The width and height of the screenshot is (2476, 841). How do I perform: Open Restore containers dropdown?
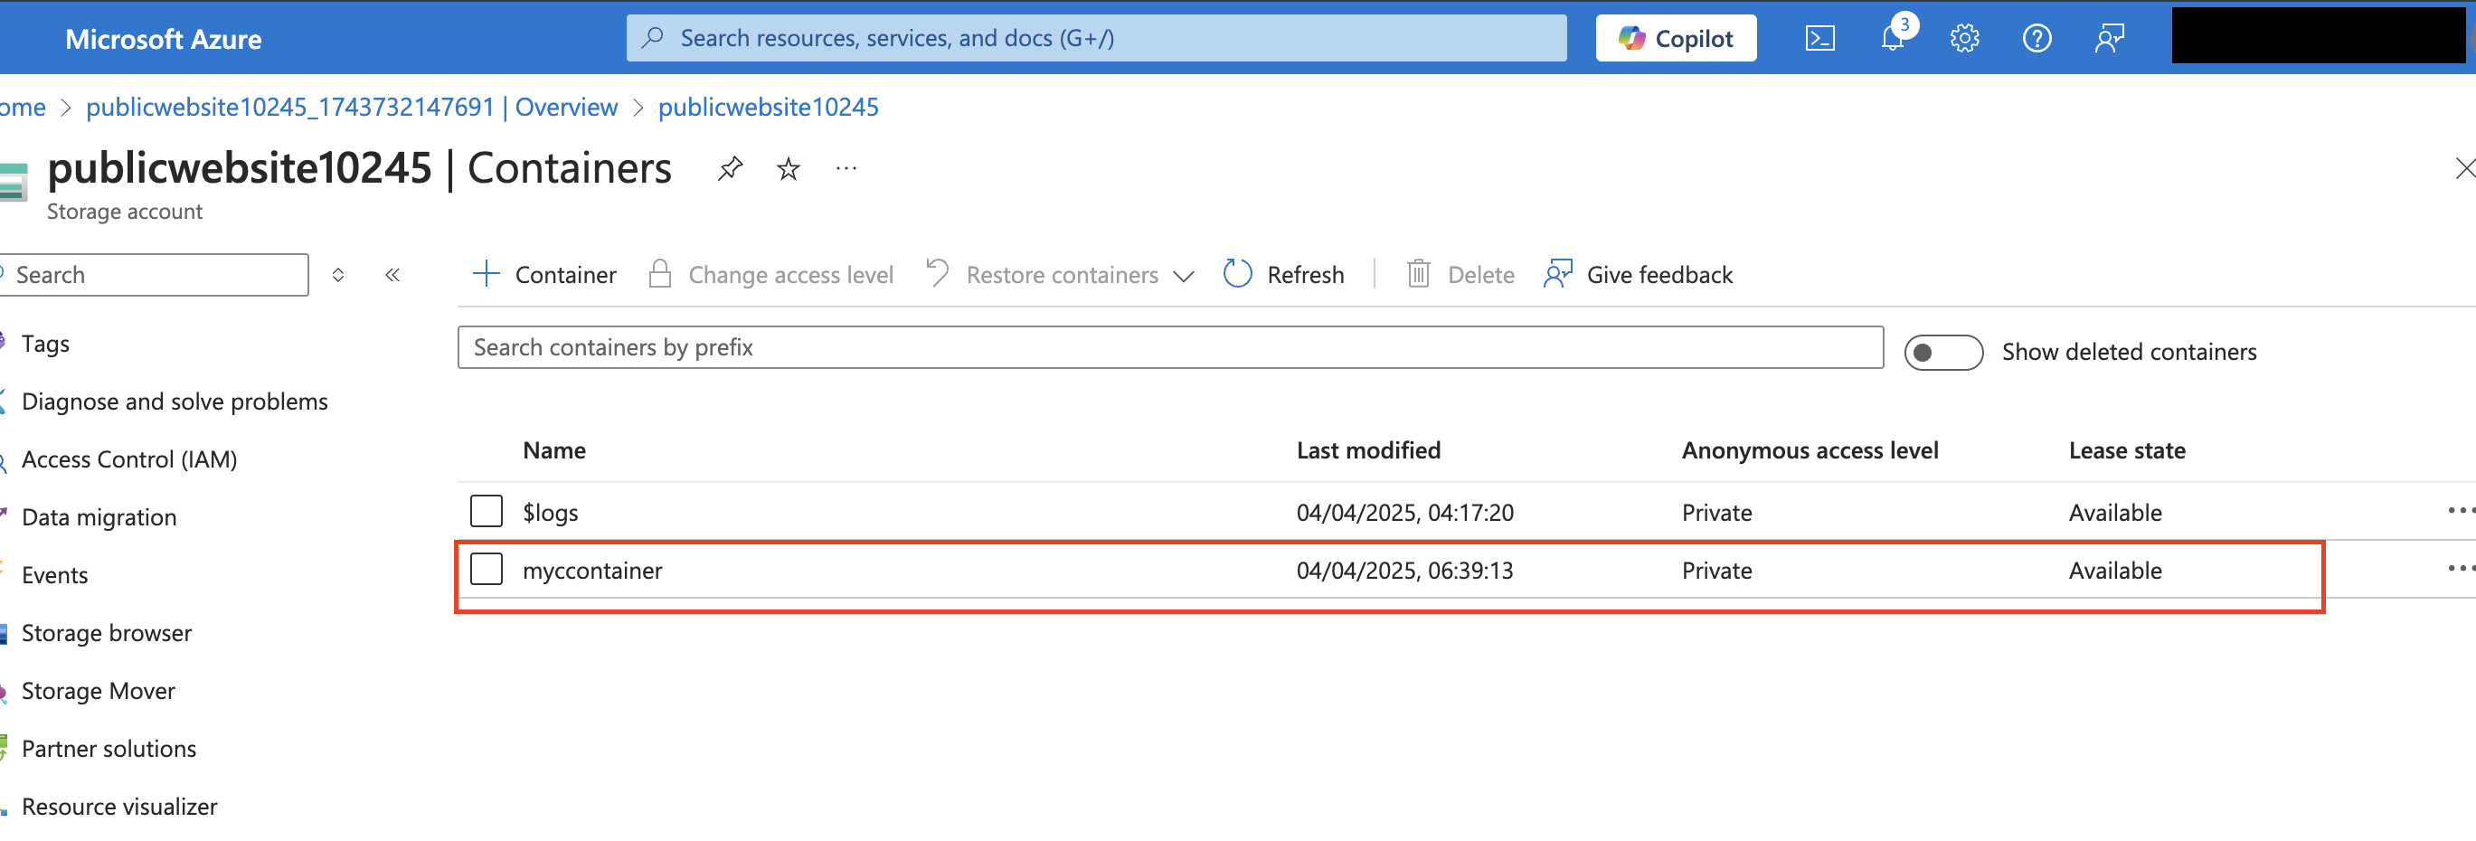click(1060, 275)
